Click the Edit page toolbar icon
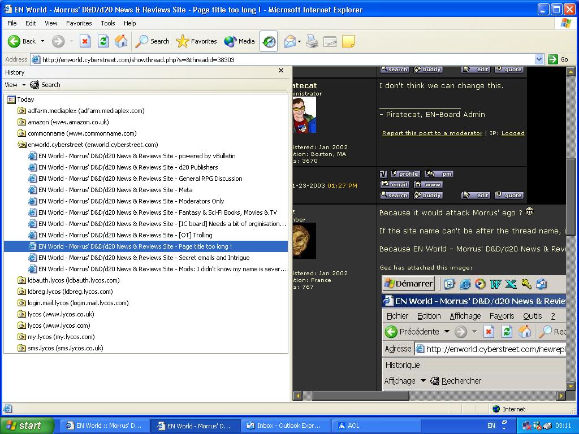The height and width of the screenshot is (434, 579). tap(330, 41)
